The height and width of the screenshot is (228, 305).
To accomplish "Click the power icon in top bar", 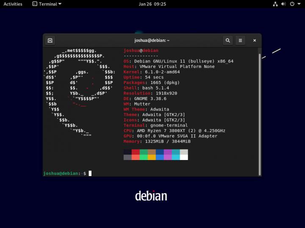I will 291,4.
